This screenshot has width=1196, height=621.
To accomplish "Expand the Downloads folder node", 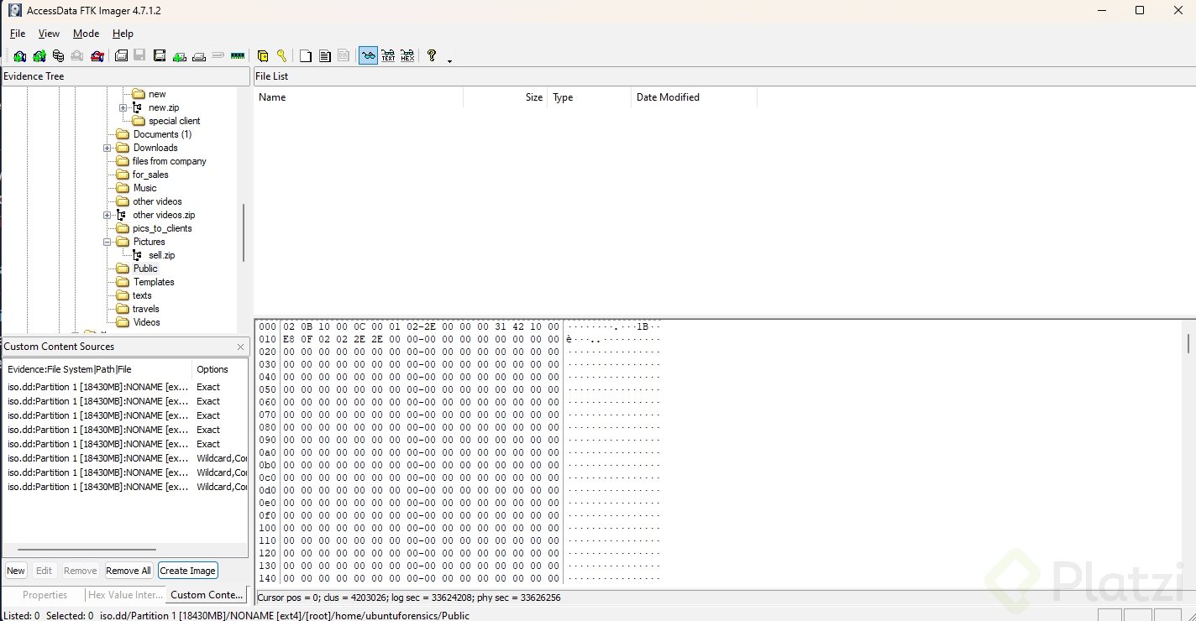I will point(108,148).
